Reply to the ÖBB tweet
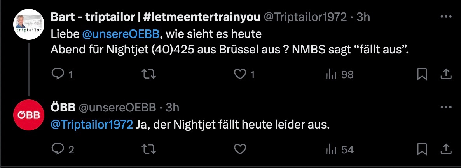This screenshot has height=168, width=461. [58, 149]
